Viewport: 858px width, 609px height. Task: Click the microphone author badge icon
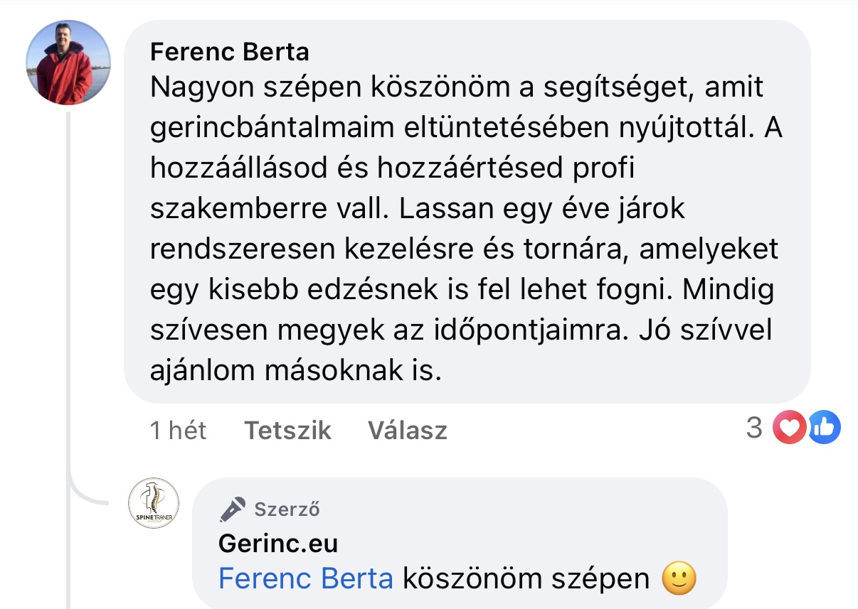coord(232,509)
